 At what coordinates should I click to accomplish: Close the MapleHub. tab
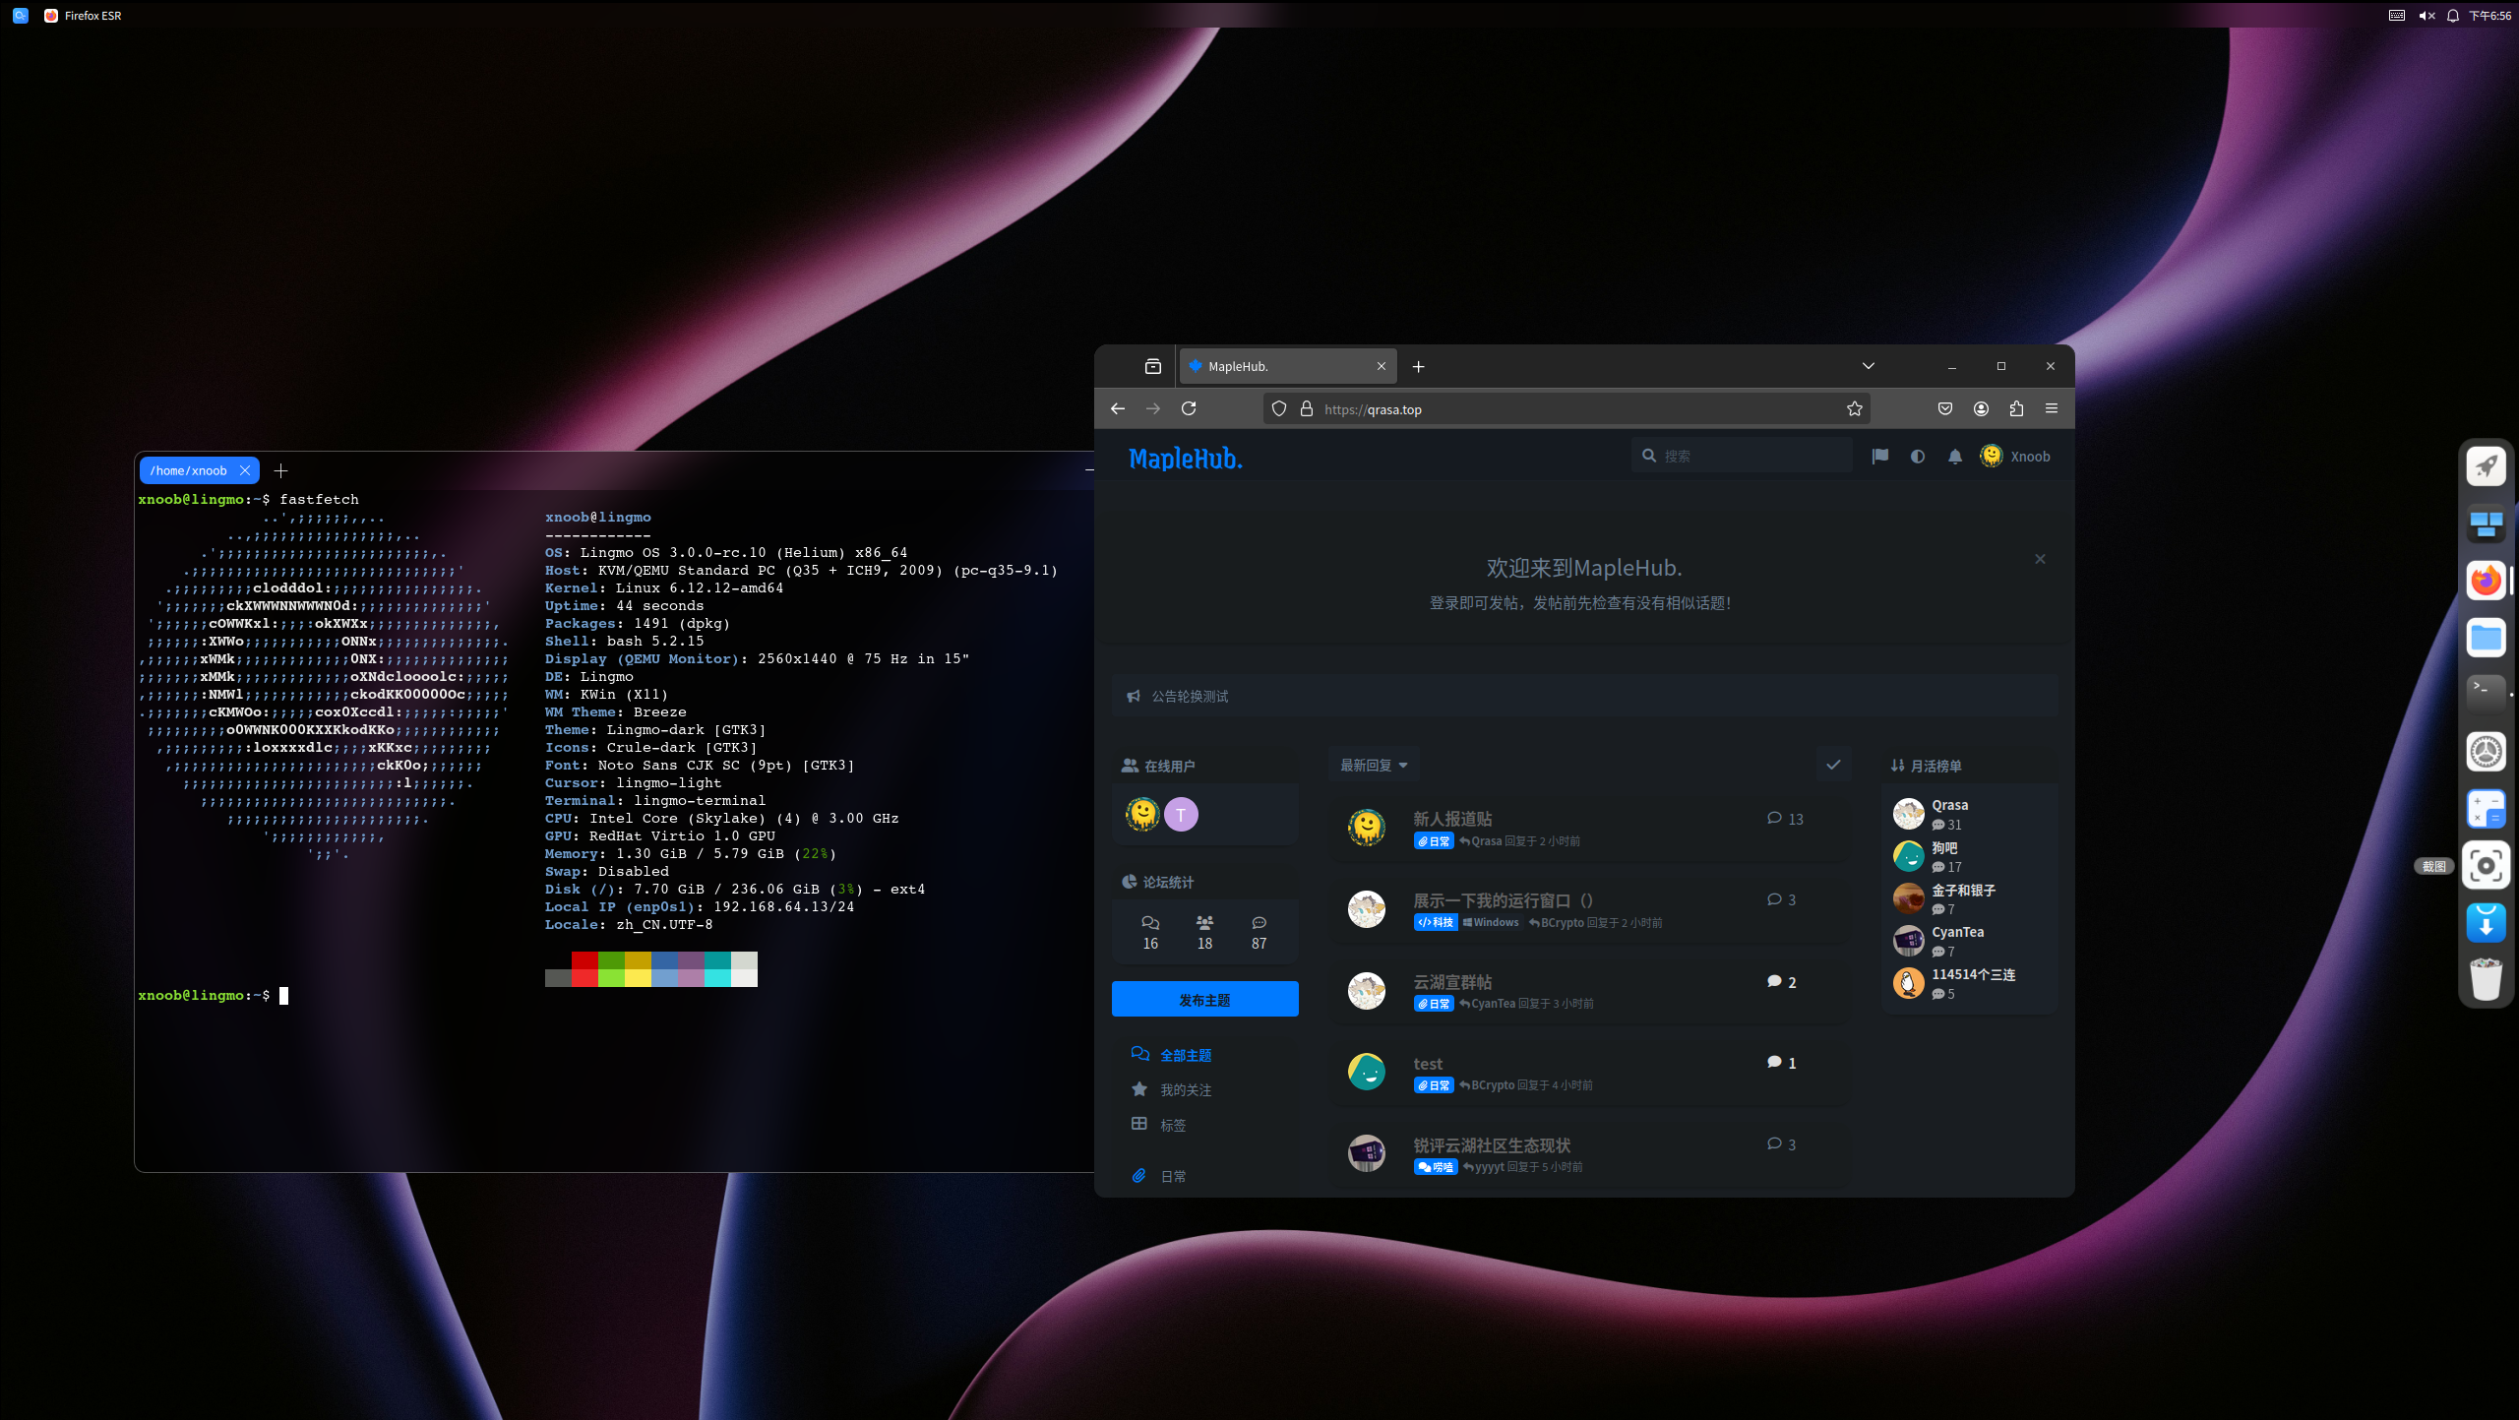pyautogui.click(x=1382, y=366)
